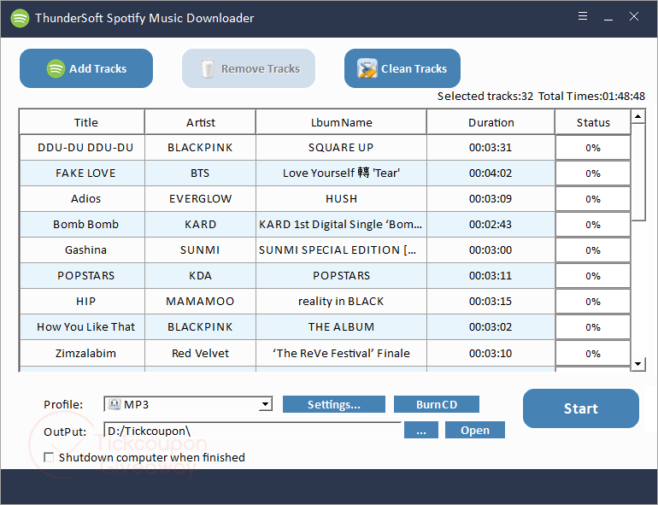Click the Status column header
Viewport: 658px width, 505px height.
[x=593, y=122]
